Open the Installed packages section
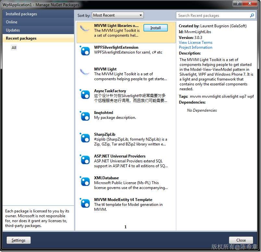Screen dimensions: 261x252 click(38, 14)
